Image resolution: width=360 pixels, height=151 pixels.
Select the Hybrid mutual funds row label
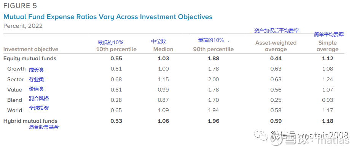pyautogui.click(x=30, y=121)
